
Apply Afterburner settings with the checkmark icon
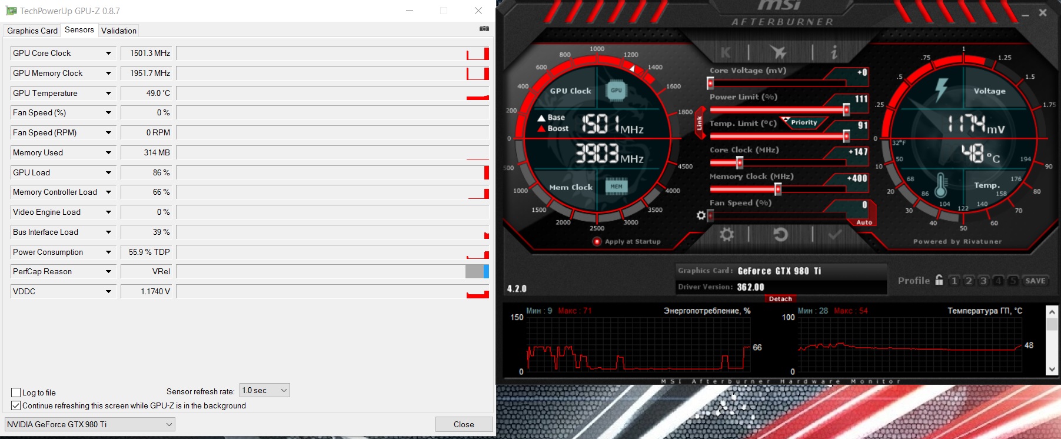click(834, 235)
